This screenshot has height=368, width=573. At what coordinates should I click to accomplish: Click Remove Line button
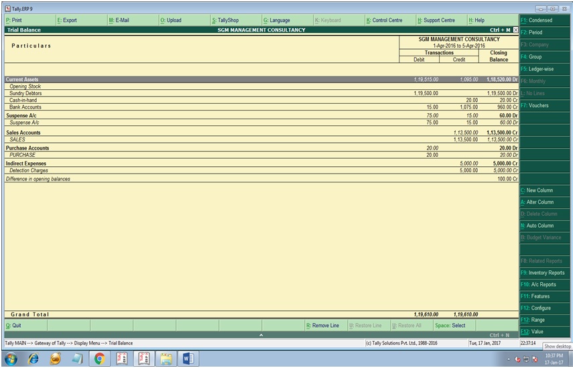point(326,325)
